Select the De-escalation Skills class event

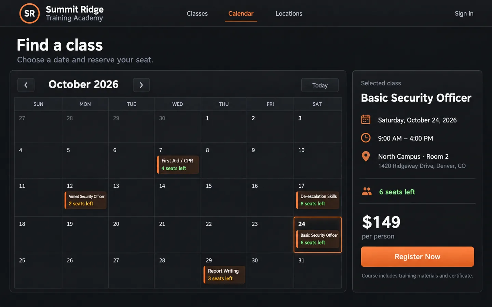click(318, 200)
